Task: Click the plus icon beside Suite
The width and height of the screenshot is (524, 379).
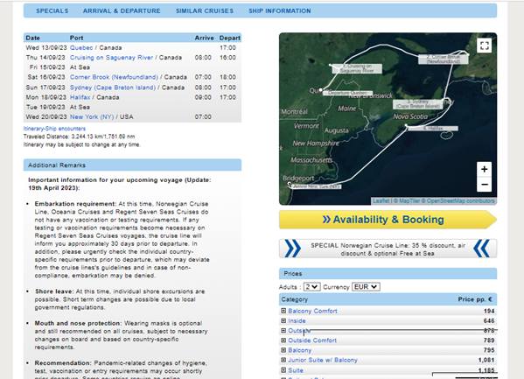Action: coord(283,370)
